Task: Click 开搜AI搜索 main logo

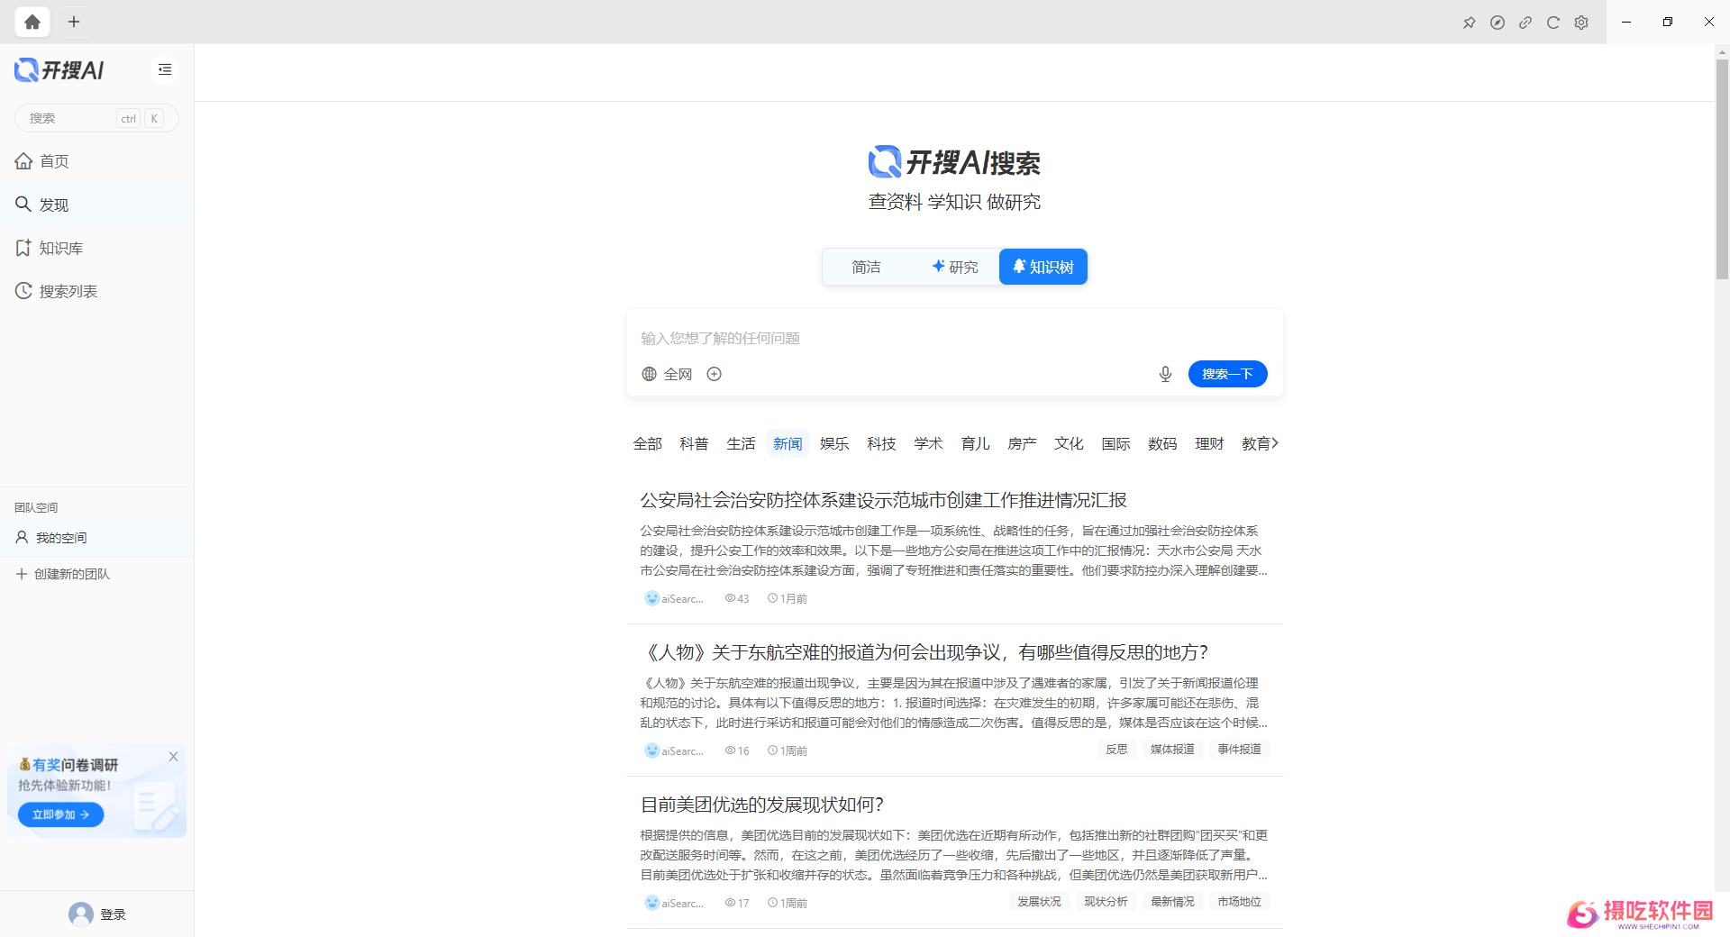Action: pos(954,162)
